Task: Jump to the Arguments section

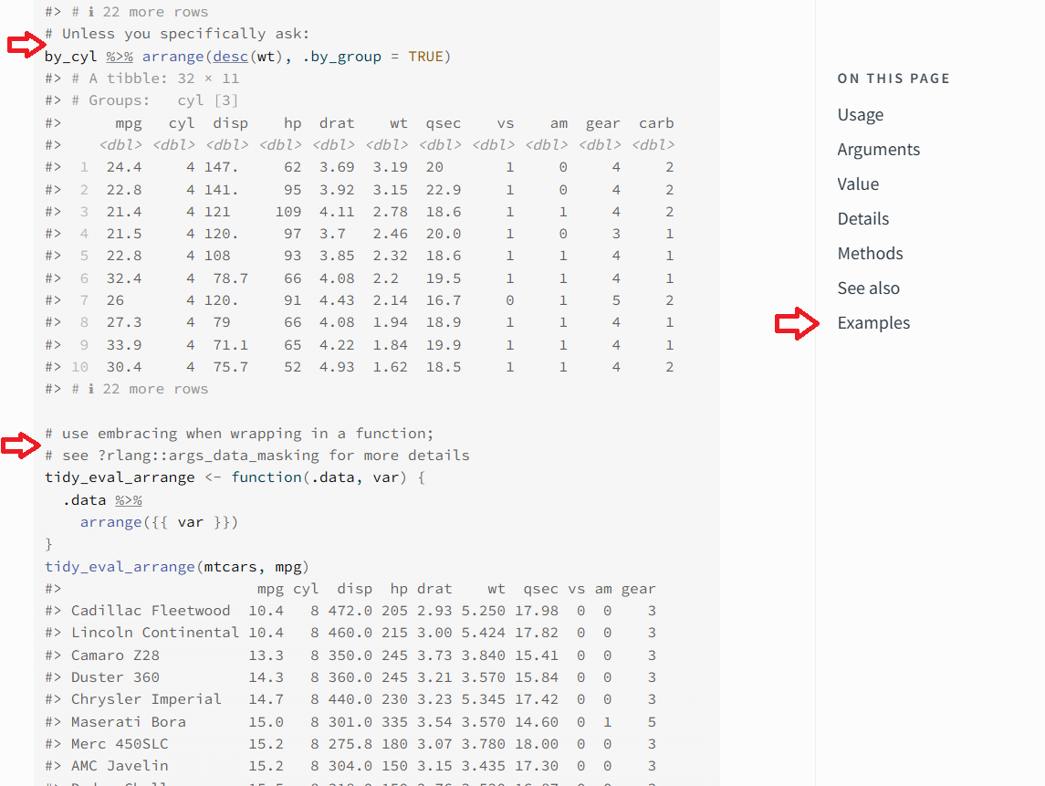Action: click(x=878, y=150)
